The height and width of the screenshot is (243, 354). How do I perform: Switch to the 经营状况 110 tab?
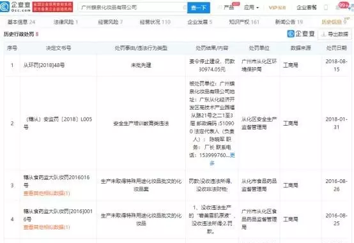[x=155, y=22]
